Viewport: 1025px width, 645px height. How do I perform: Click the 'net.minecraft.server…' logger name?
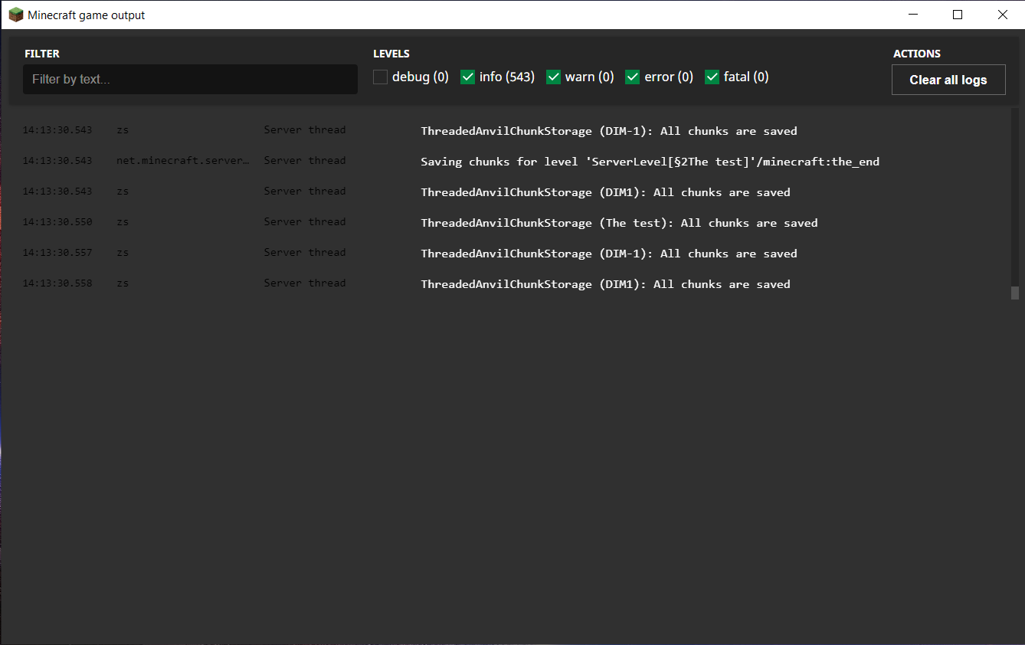click(183, 161)
